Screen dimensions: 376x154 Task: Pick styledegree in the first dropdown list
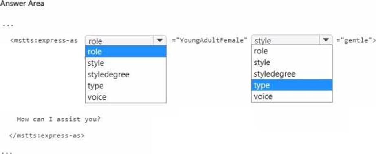click(x=125, y=75)
